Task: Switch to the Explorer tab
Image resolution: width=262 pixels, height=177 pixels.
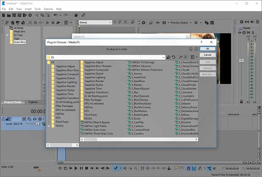Action: coord(33,102)
